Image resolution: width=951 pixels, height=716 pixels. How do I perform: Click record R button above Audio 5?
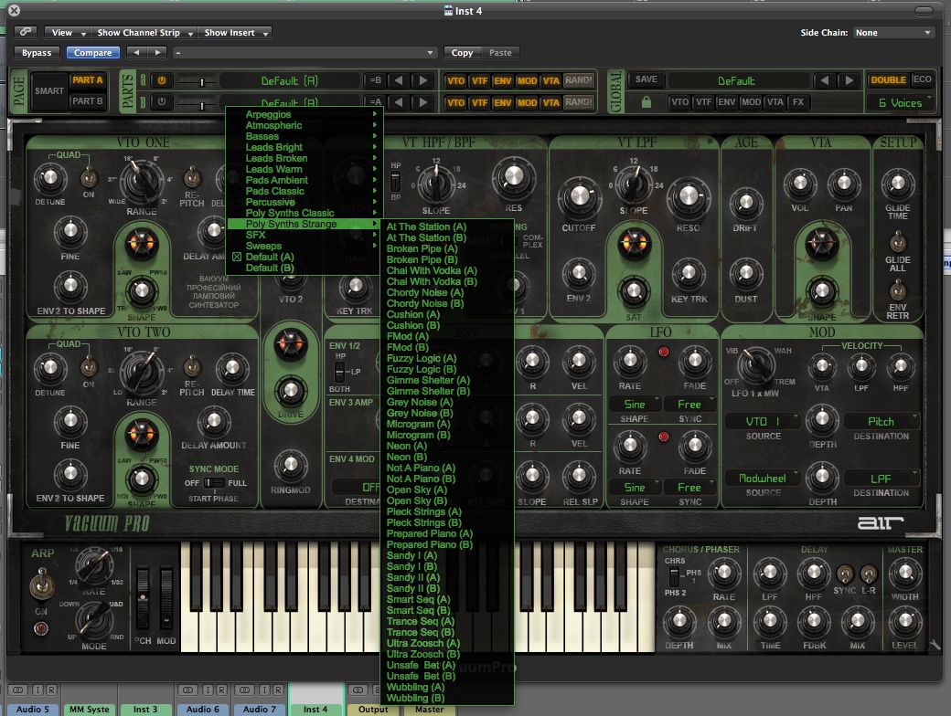click(x=51, y=690)
